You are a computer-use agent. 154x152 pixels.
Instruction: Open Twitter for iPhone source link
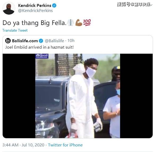click(65, 145)
